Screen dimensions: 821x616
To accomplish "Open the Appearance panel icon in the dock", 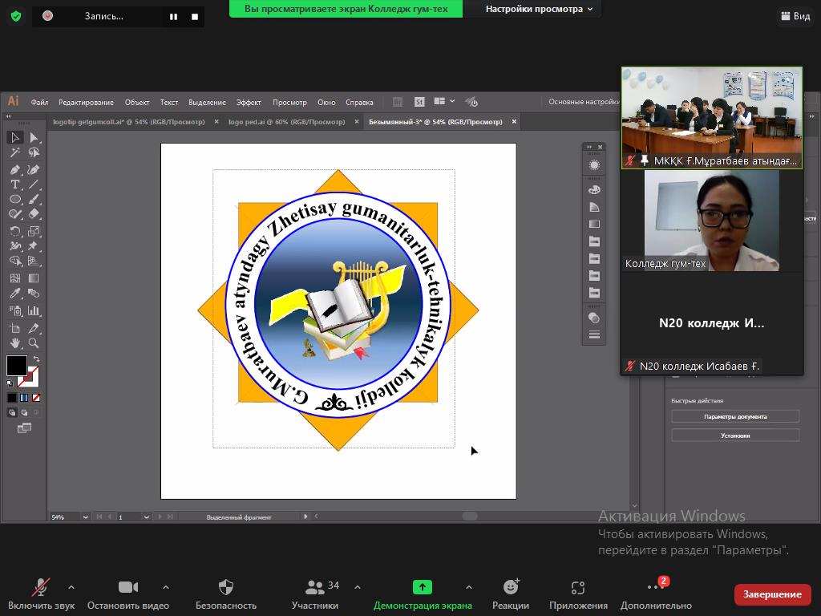I will (594, 165).
